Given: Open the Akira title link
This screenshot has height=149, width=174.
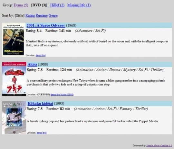Looking at the screenshot, I should [x=32, y=64].
